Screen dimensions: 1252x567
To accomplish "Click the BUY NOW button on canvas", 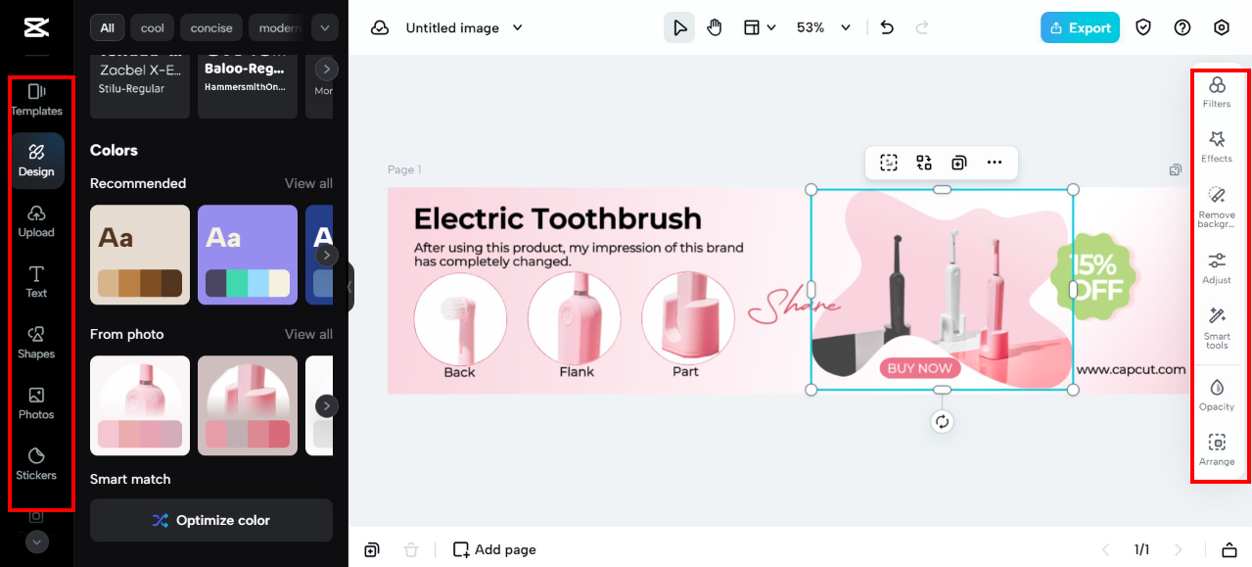I will click(919, 368).
